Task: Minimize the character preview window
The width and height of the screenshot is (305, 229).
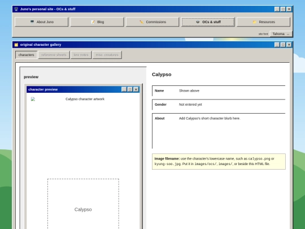Action: tap(124, 89)
